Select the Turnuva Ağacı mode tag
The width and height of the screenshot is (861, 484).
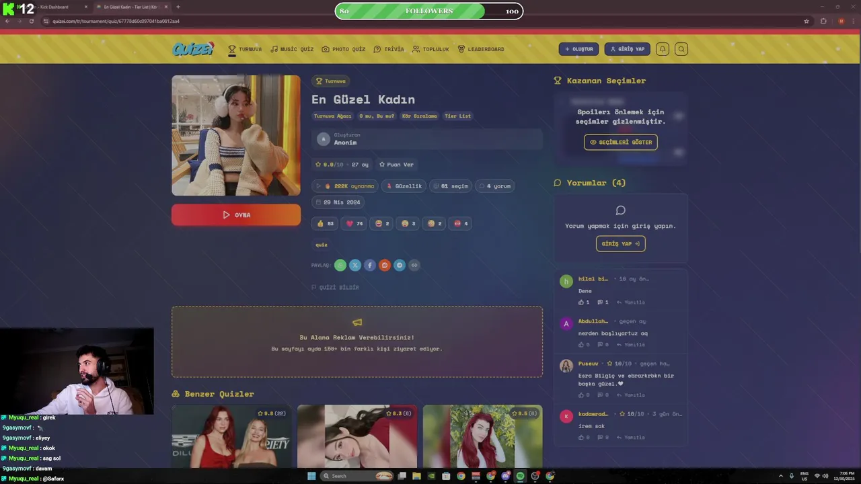coord(332,116)
